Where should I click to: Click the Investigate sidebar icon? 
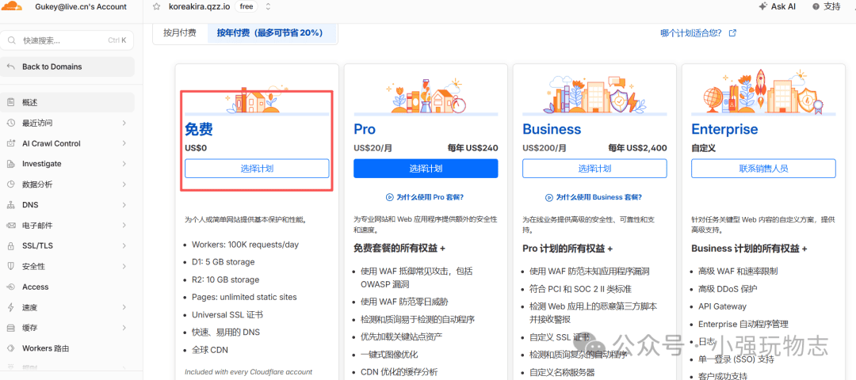click(11, 164)
